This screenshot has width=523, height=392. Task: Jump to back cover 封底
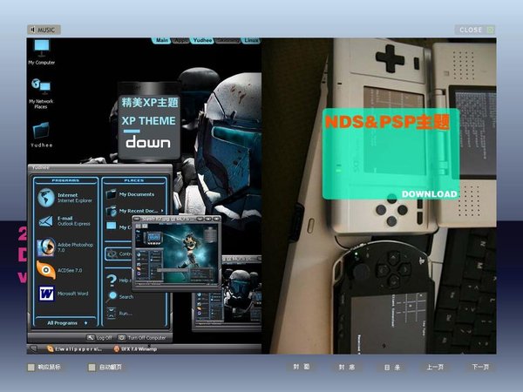[x=347, y=367]
